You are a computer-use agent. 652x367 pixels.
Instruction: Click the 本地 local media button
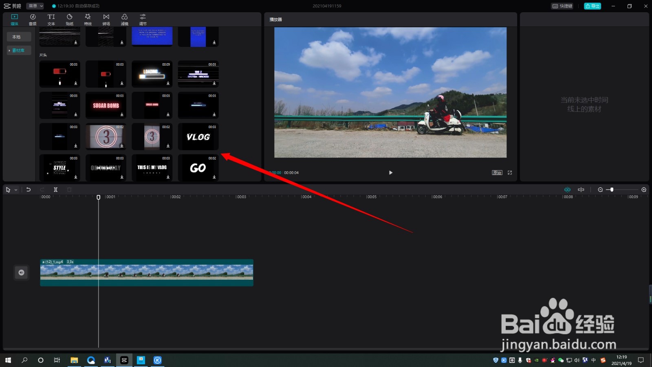[x=19, y=37]
